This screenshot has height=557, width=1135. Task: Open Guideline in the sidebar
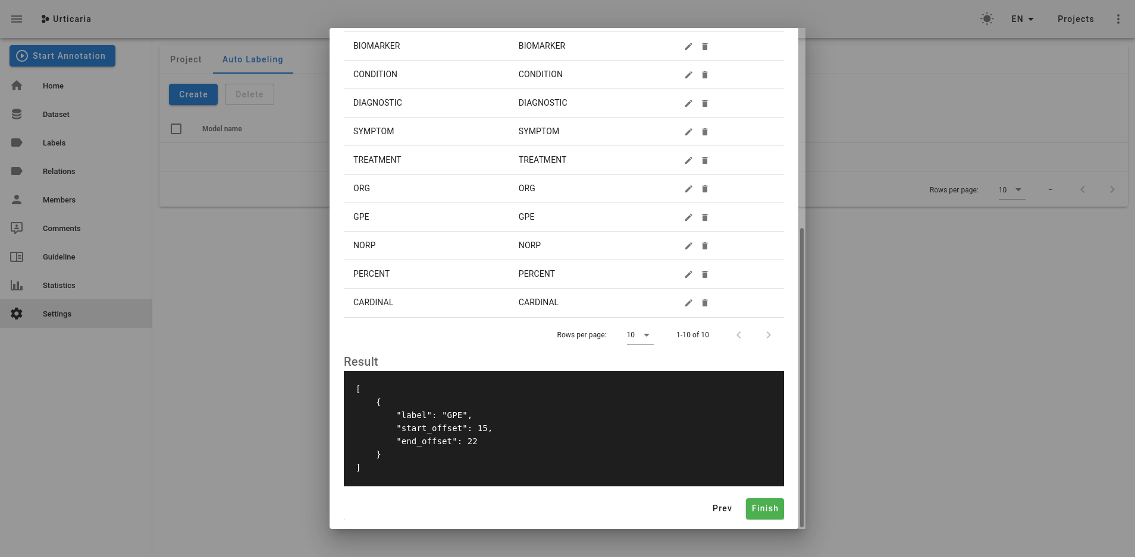click(76, 257)
